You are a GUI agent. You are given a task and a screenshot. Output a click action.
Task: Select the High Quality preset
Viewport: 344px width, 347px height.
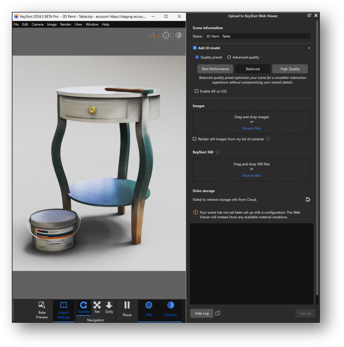(290, 68)
